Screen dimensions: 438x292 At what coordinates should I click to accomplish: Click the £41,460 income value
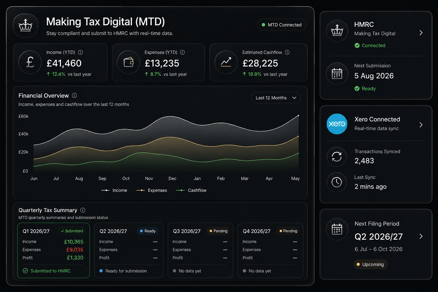pos(64,63)
